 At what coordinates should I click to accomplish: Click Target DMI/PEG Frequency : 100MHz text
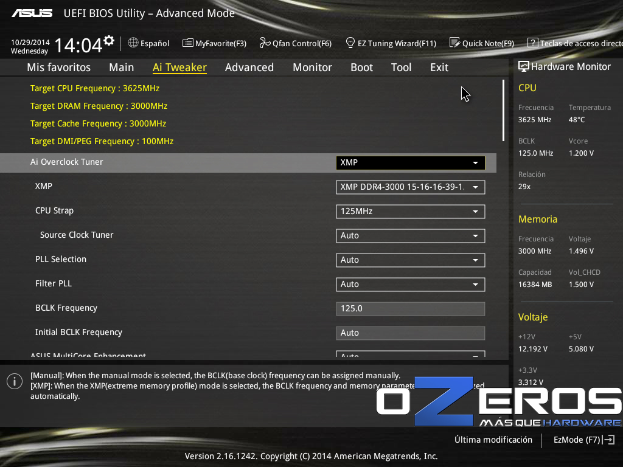pyautogui.click(x=102, y=141)
